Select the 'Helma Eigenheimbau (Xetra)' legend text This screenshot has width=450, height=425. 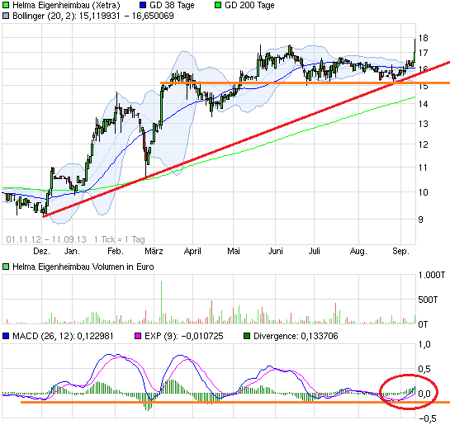[66, 5]
